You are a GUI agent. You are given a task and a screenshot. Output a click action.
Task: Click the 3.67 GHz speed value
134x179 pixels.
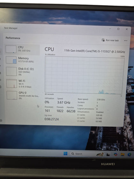64,102
